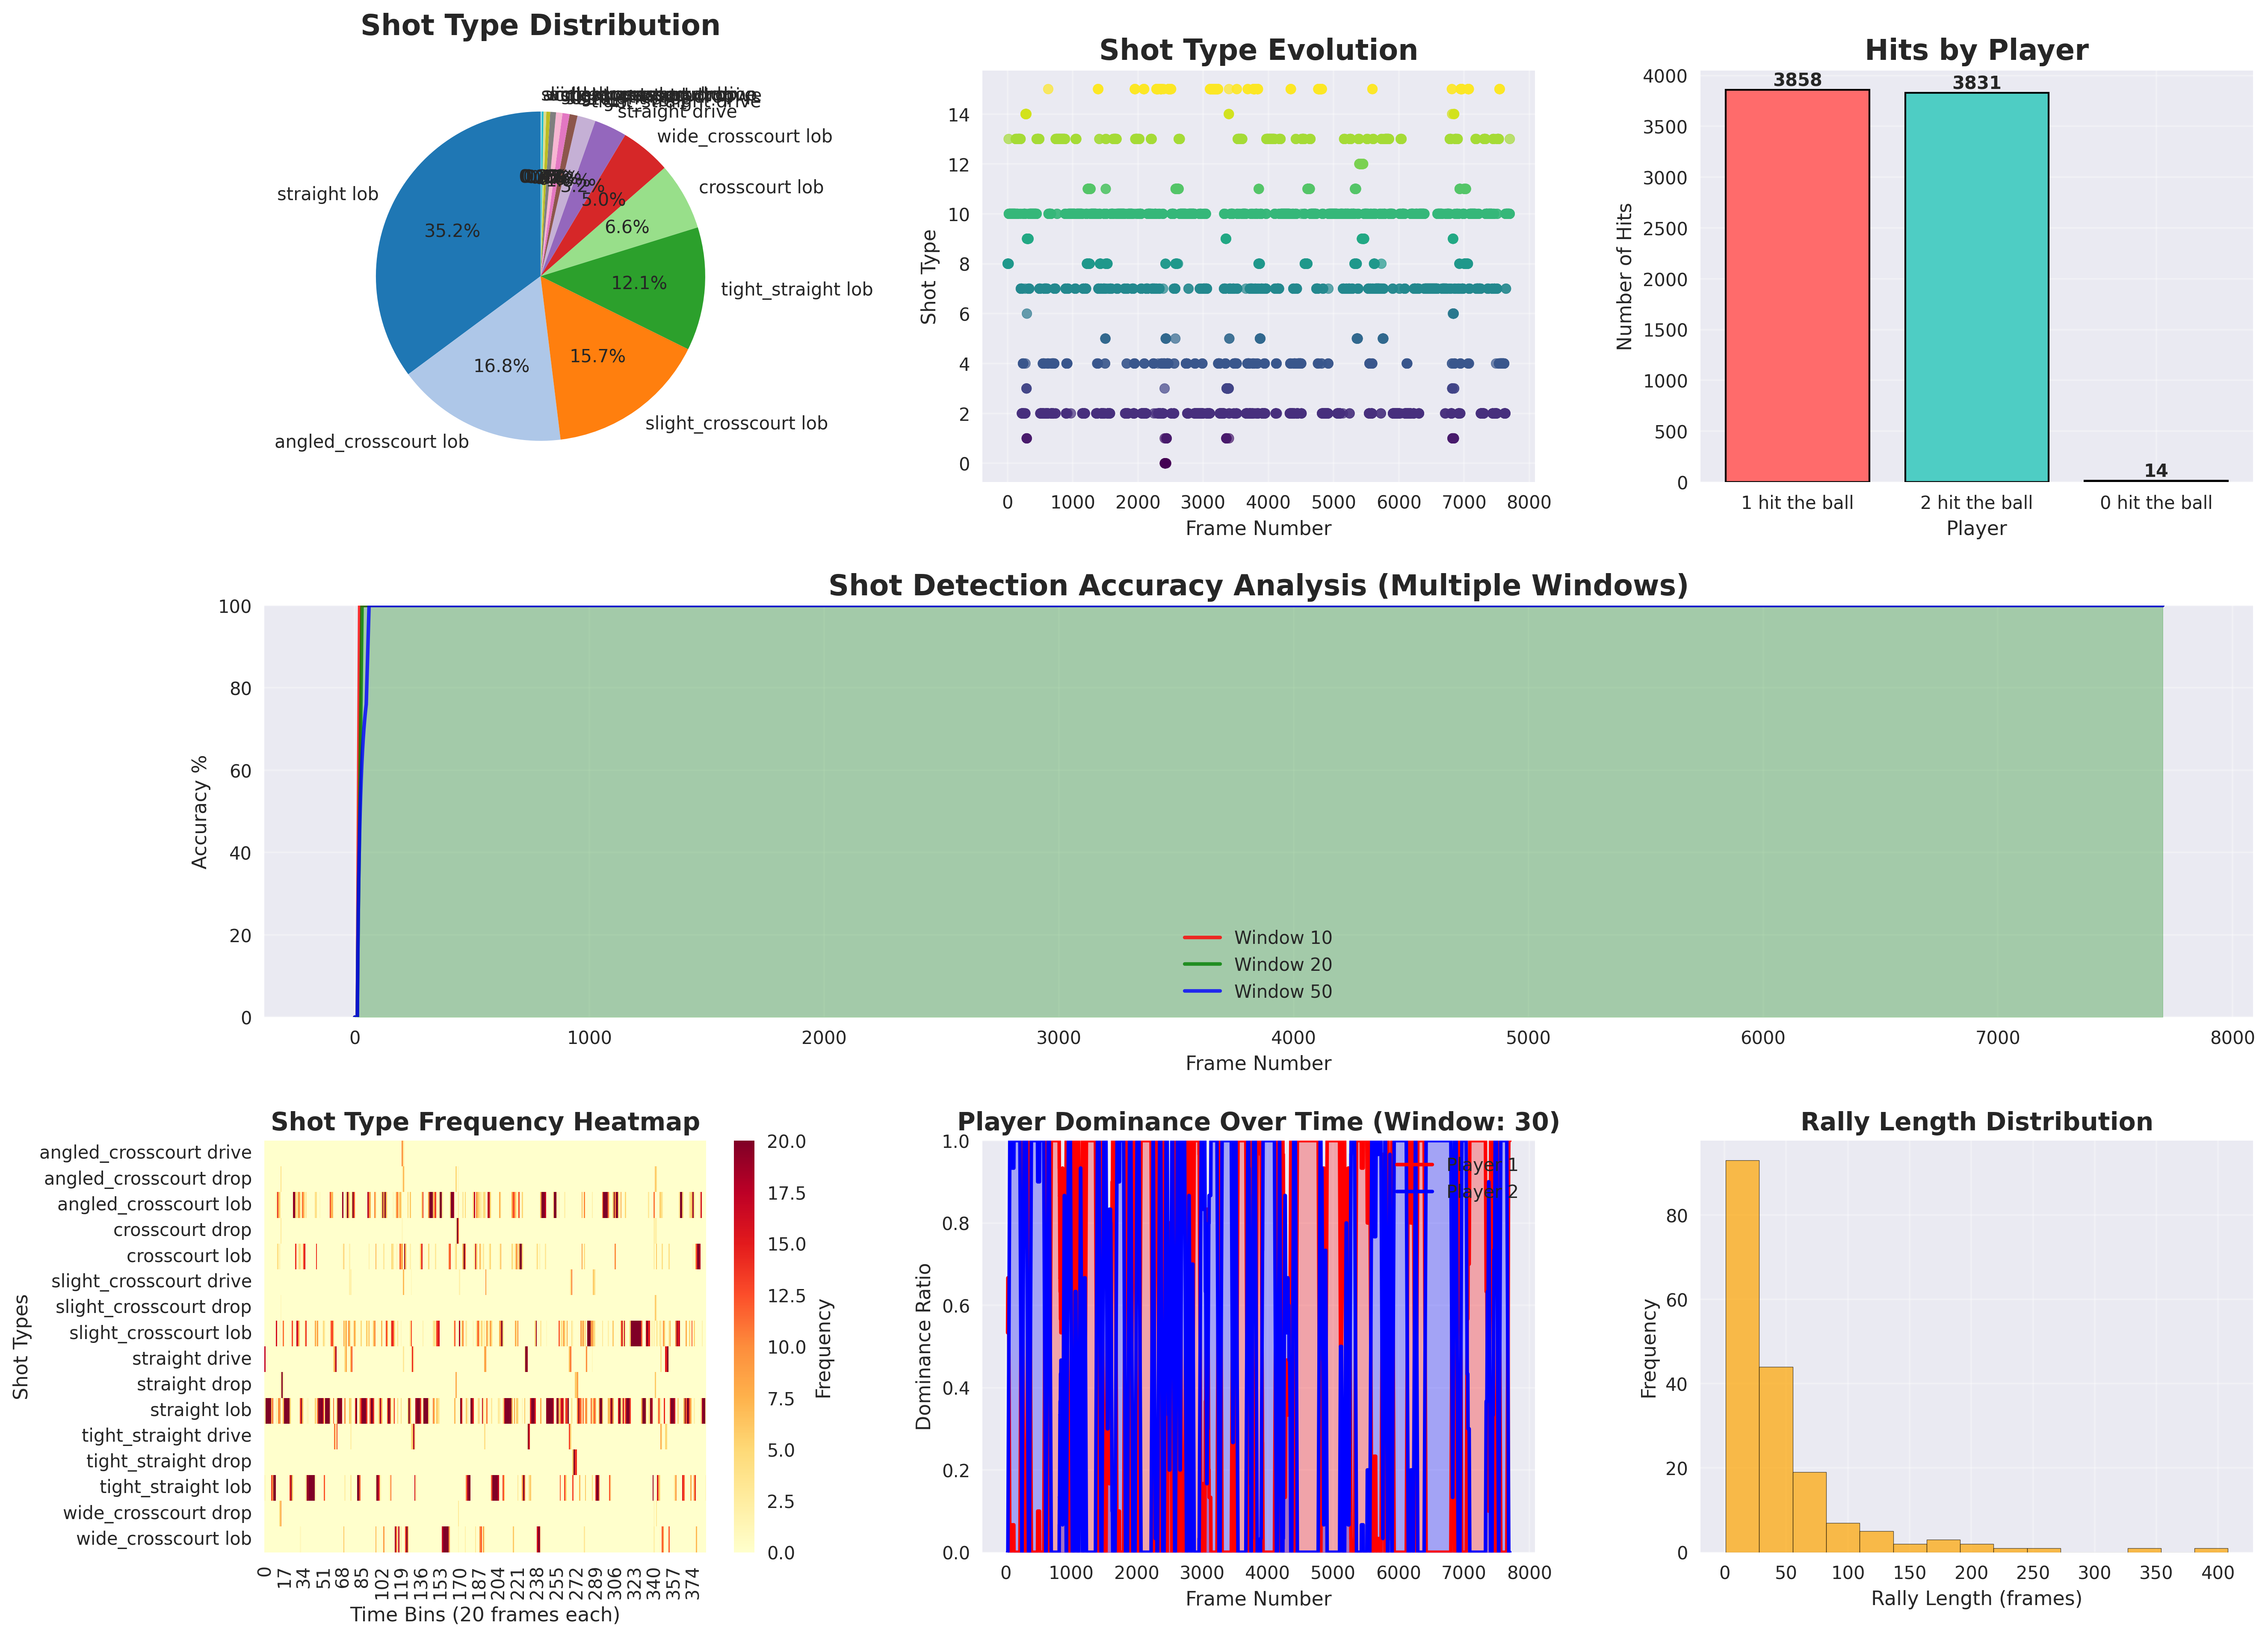Click the red 'Window 10' legend line

(x=1202, y=938)
